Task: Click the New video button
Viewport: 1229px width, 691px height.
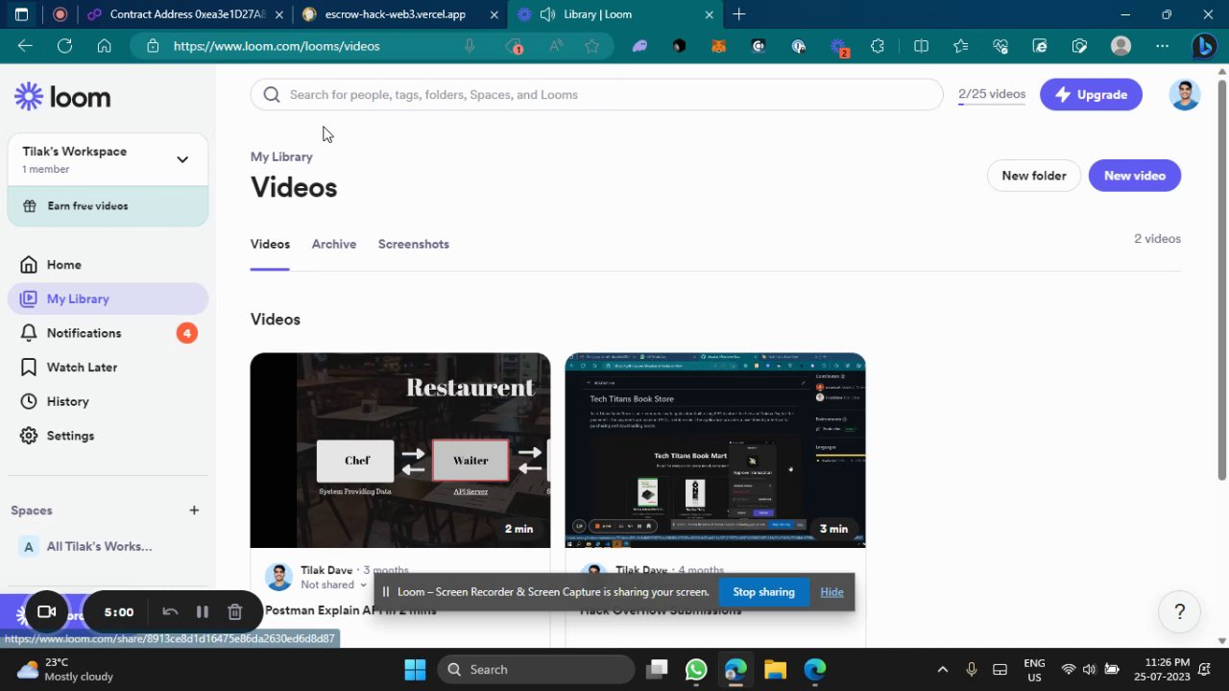Action: (x=1134, y=176)
